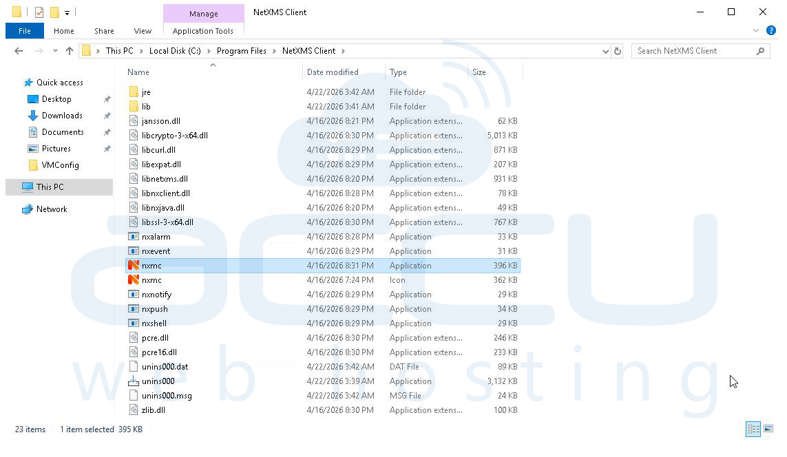This screenshot has height=457, width=787.
Task: Open the Share ribbon tab
Action: (x=104, y=30)
